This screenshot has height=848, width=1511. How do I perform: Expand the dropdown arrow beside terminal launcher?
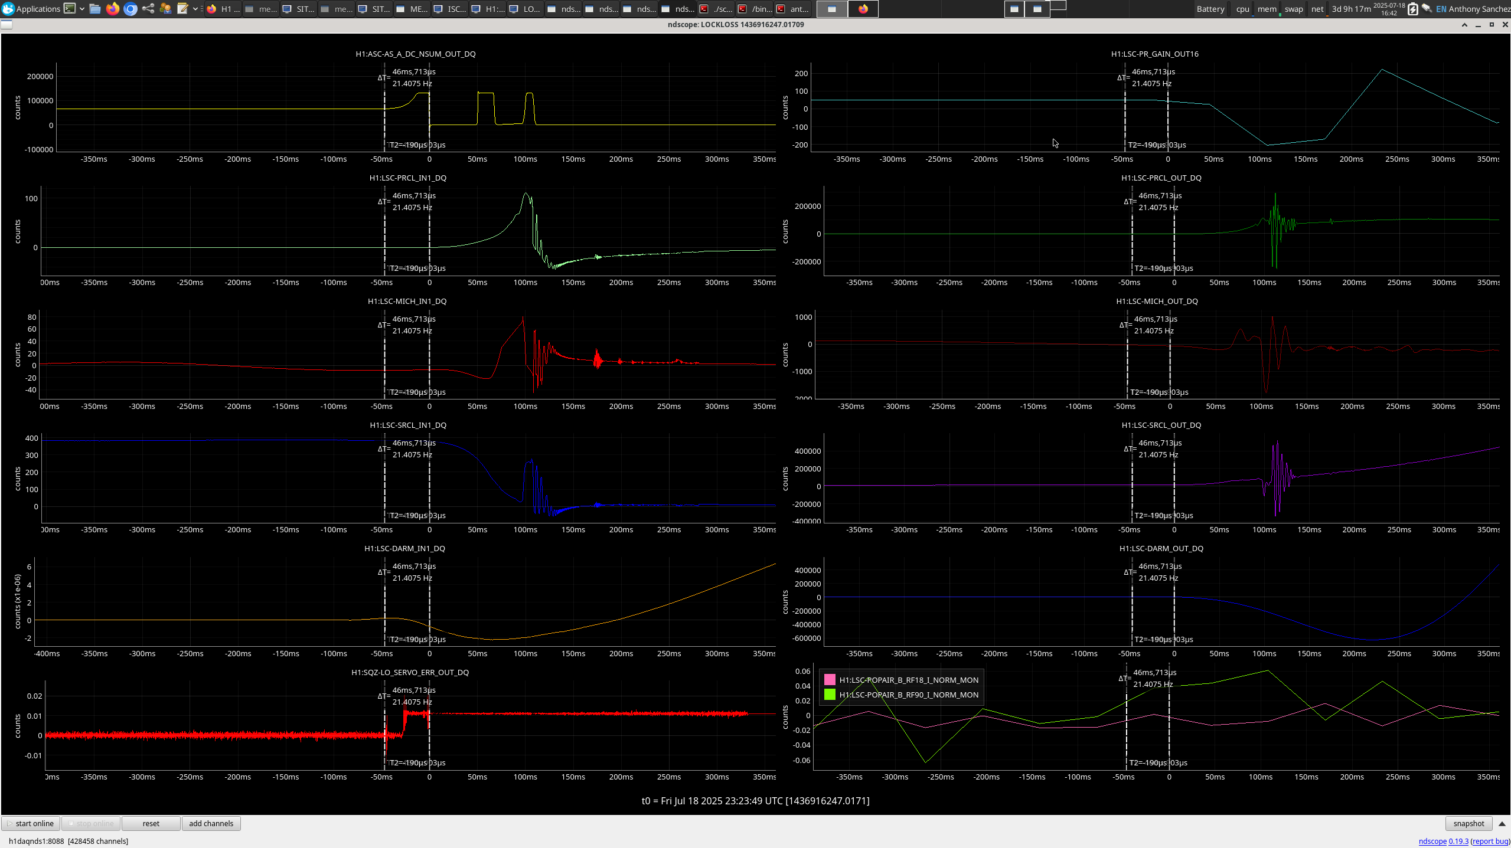82,9
